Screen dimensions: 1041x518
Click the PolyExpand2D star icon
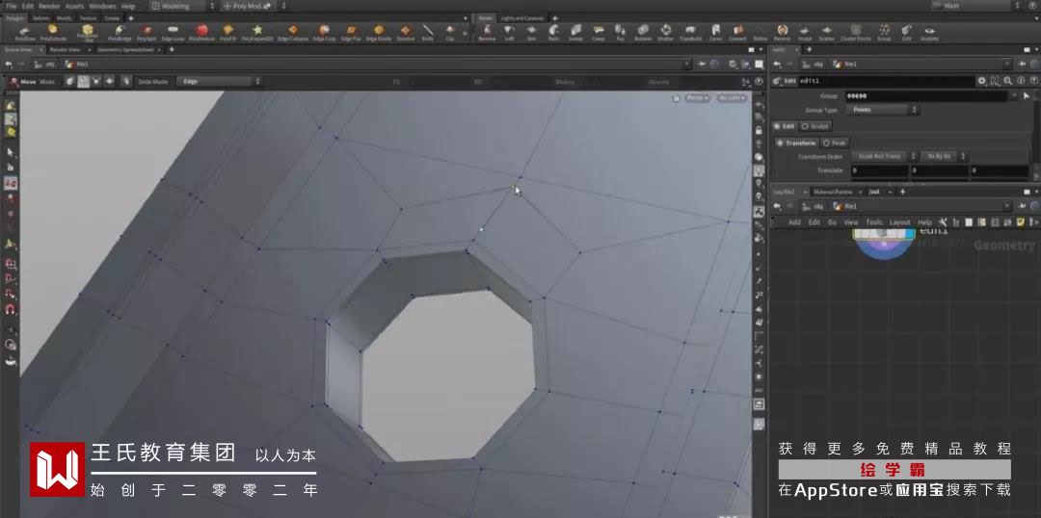click(257, 33)
